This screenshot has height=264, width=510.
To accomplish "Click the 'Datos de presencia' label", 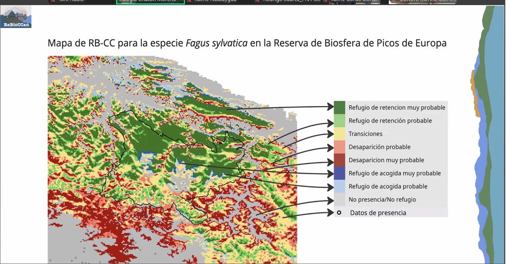I will click(378, 213).
